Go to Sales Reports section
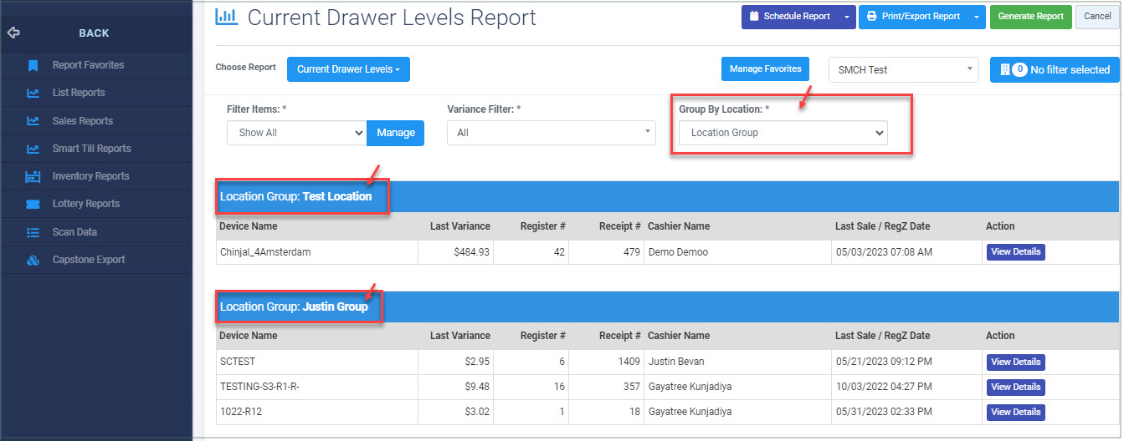The image size is (1124, 441). (x=82, y=121)
